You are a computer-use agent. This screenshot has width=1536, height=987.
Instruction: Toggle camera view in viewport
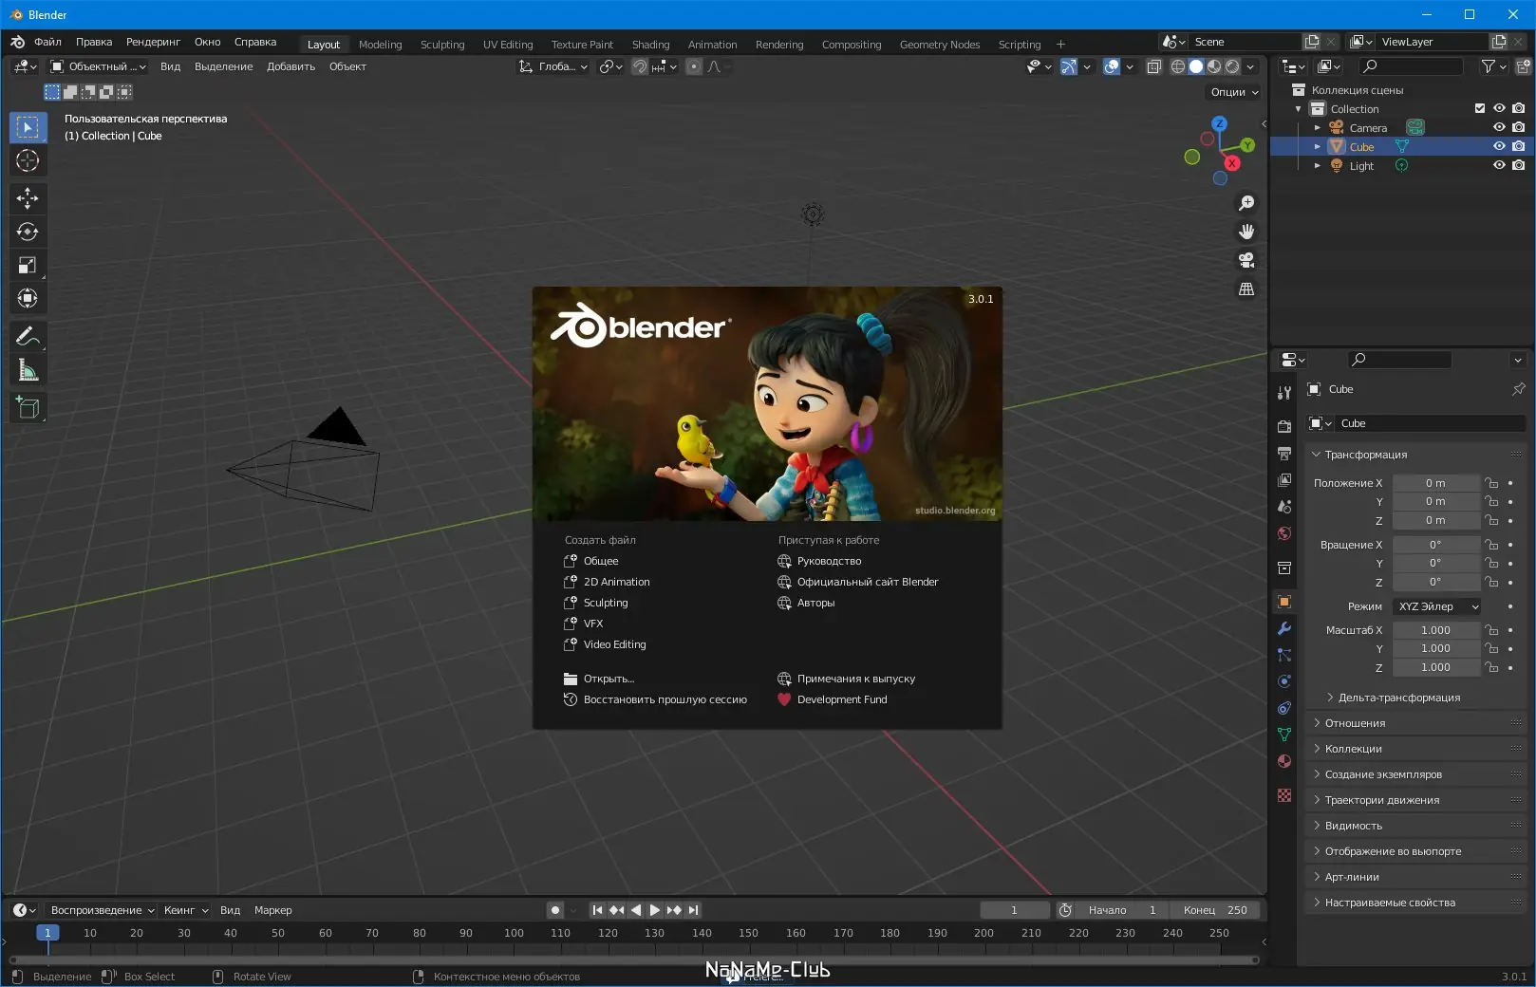pos(1246,260)
